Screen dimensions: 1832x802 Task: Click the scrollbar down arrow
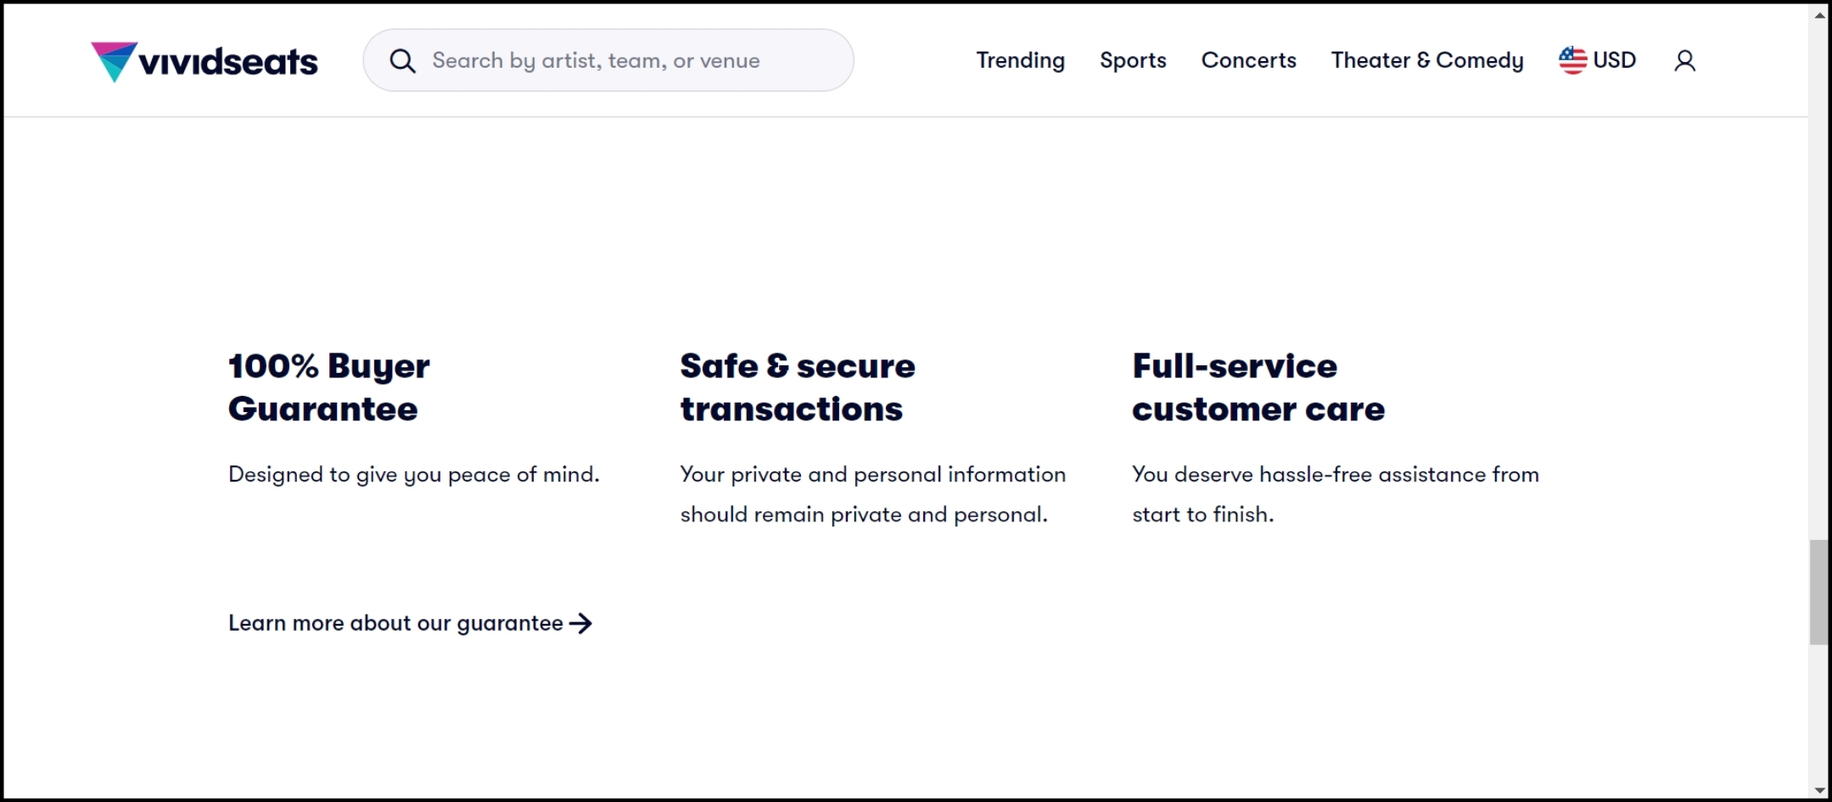pos(1819,790)
